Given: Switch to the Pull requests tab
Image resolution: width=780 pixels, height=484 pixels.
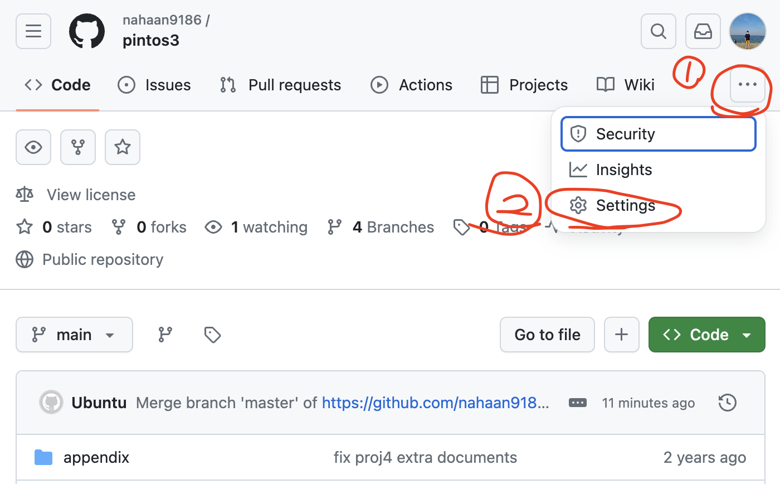Looking at the screenshot, I should coord(280,85).
